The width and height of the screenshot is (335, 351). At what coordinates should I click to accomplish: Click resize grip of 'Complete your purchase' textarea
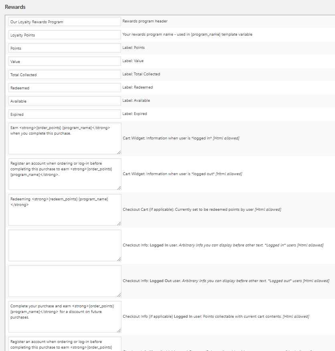click(119, 331)
